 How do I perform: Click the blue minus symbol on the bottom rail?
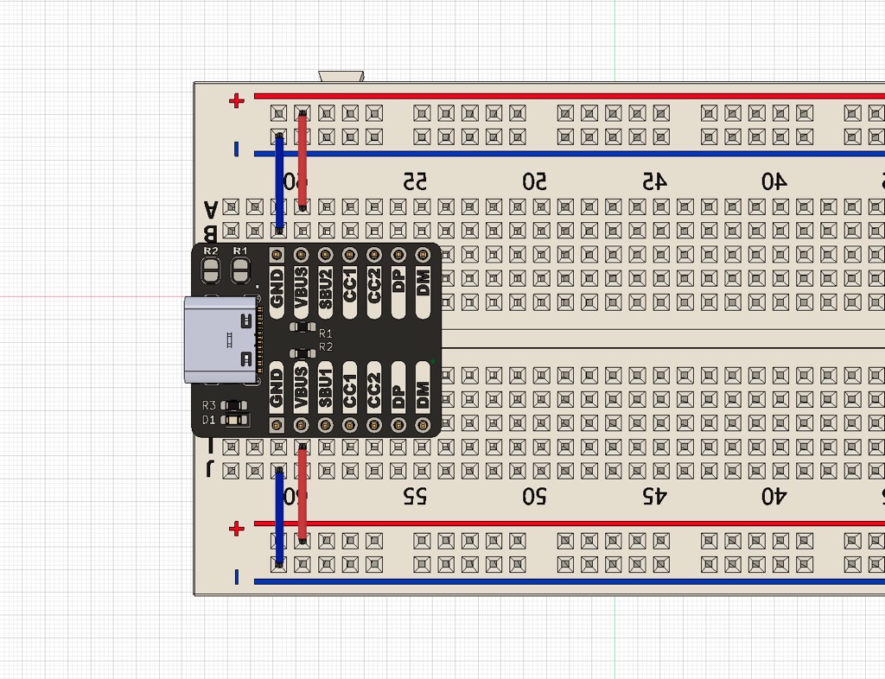[237, 577]
